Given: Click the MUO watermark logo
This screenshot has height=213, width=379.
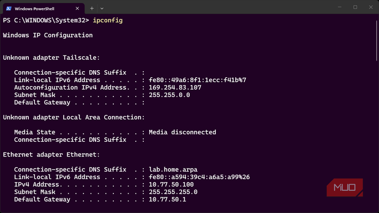Looking at the screenshot, I should (345, 187).
